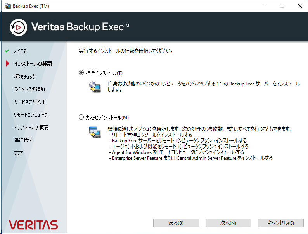Screen dimensions: 308x234
Task: Click the Enterprise Server Feature line
Action: [191, 158]
